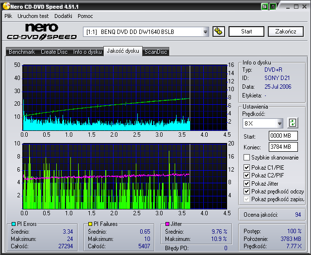
Task: Click the progress value 100 %
Action: coord(295,231)
